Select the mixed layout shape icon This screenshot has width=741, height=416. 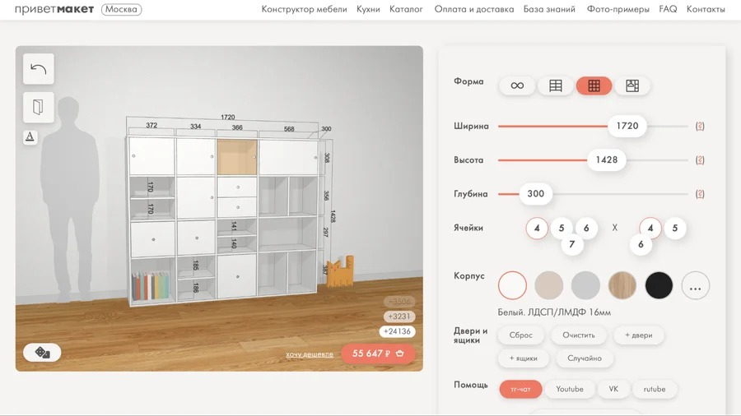click(x=631, y=86)
